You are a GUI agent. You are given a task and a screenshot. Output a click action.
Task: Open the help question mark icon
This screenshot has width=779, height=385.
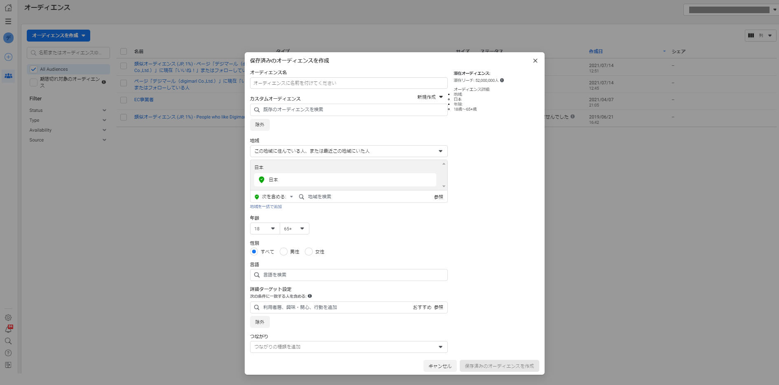click(8, 353)
